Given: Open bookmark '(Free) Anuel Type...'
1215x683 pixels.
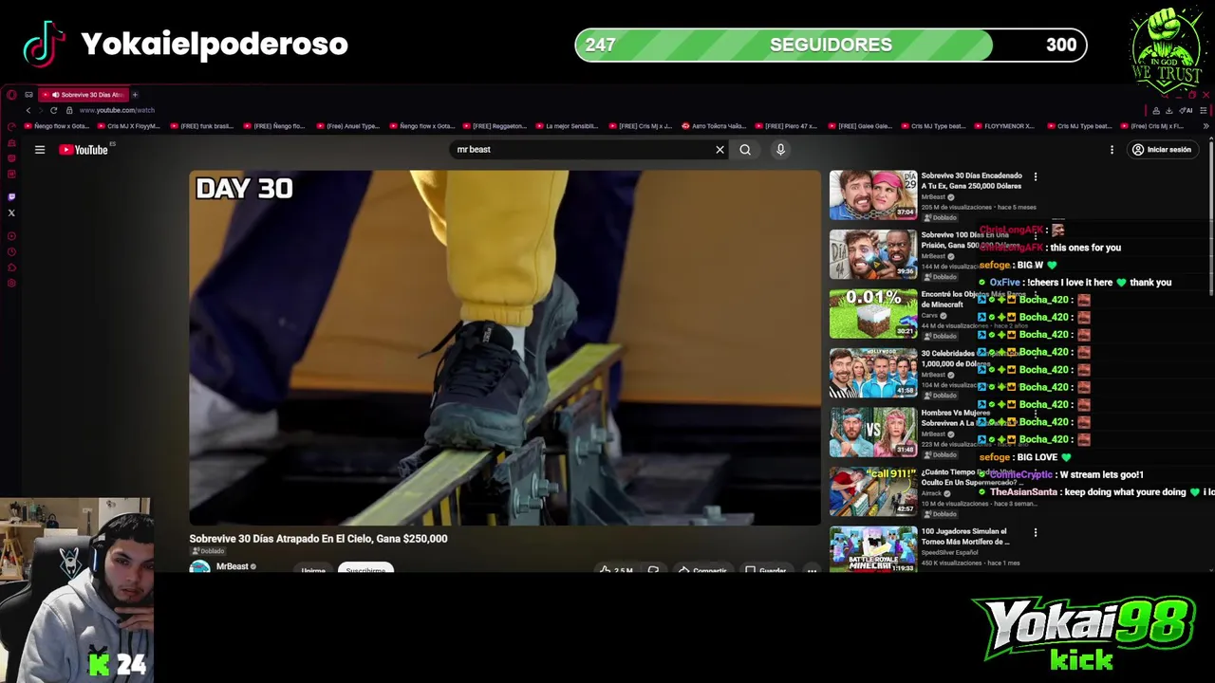Looking at the screenshot, I should tap(346, 126).
